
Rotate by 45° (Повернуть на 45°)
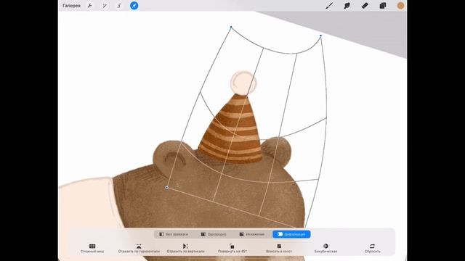pyautogui.click(x=232, y=248)
